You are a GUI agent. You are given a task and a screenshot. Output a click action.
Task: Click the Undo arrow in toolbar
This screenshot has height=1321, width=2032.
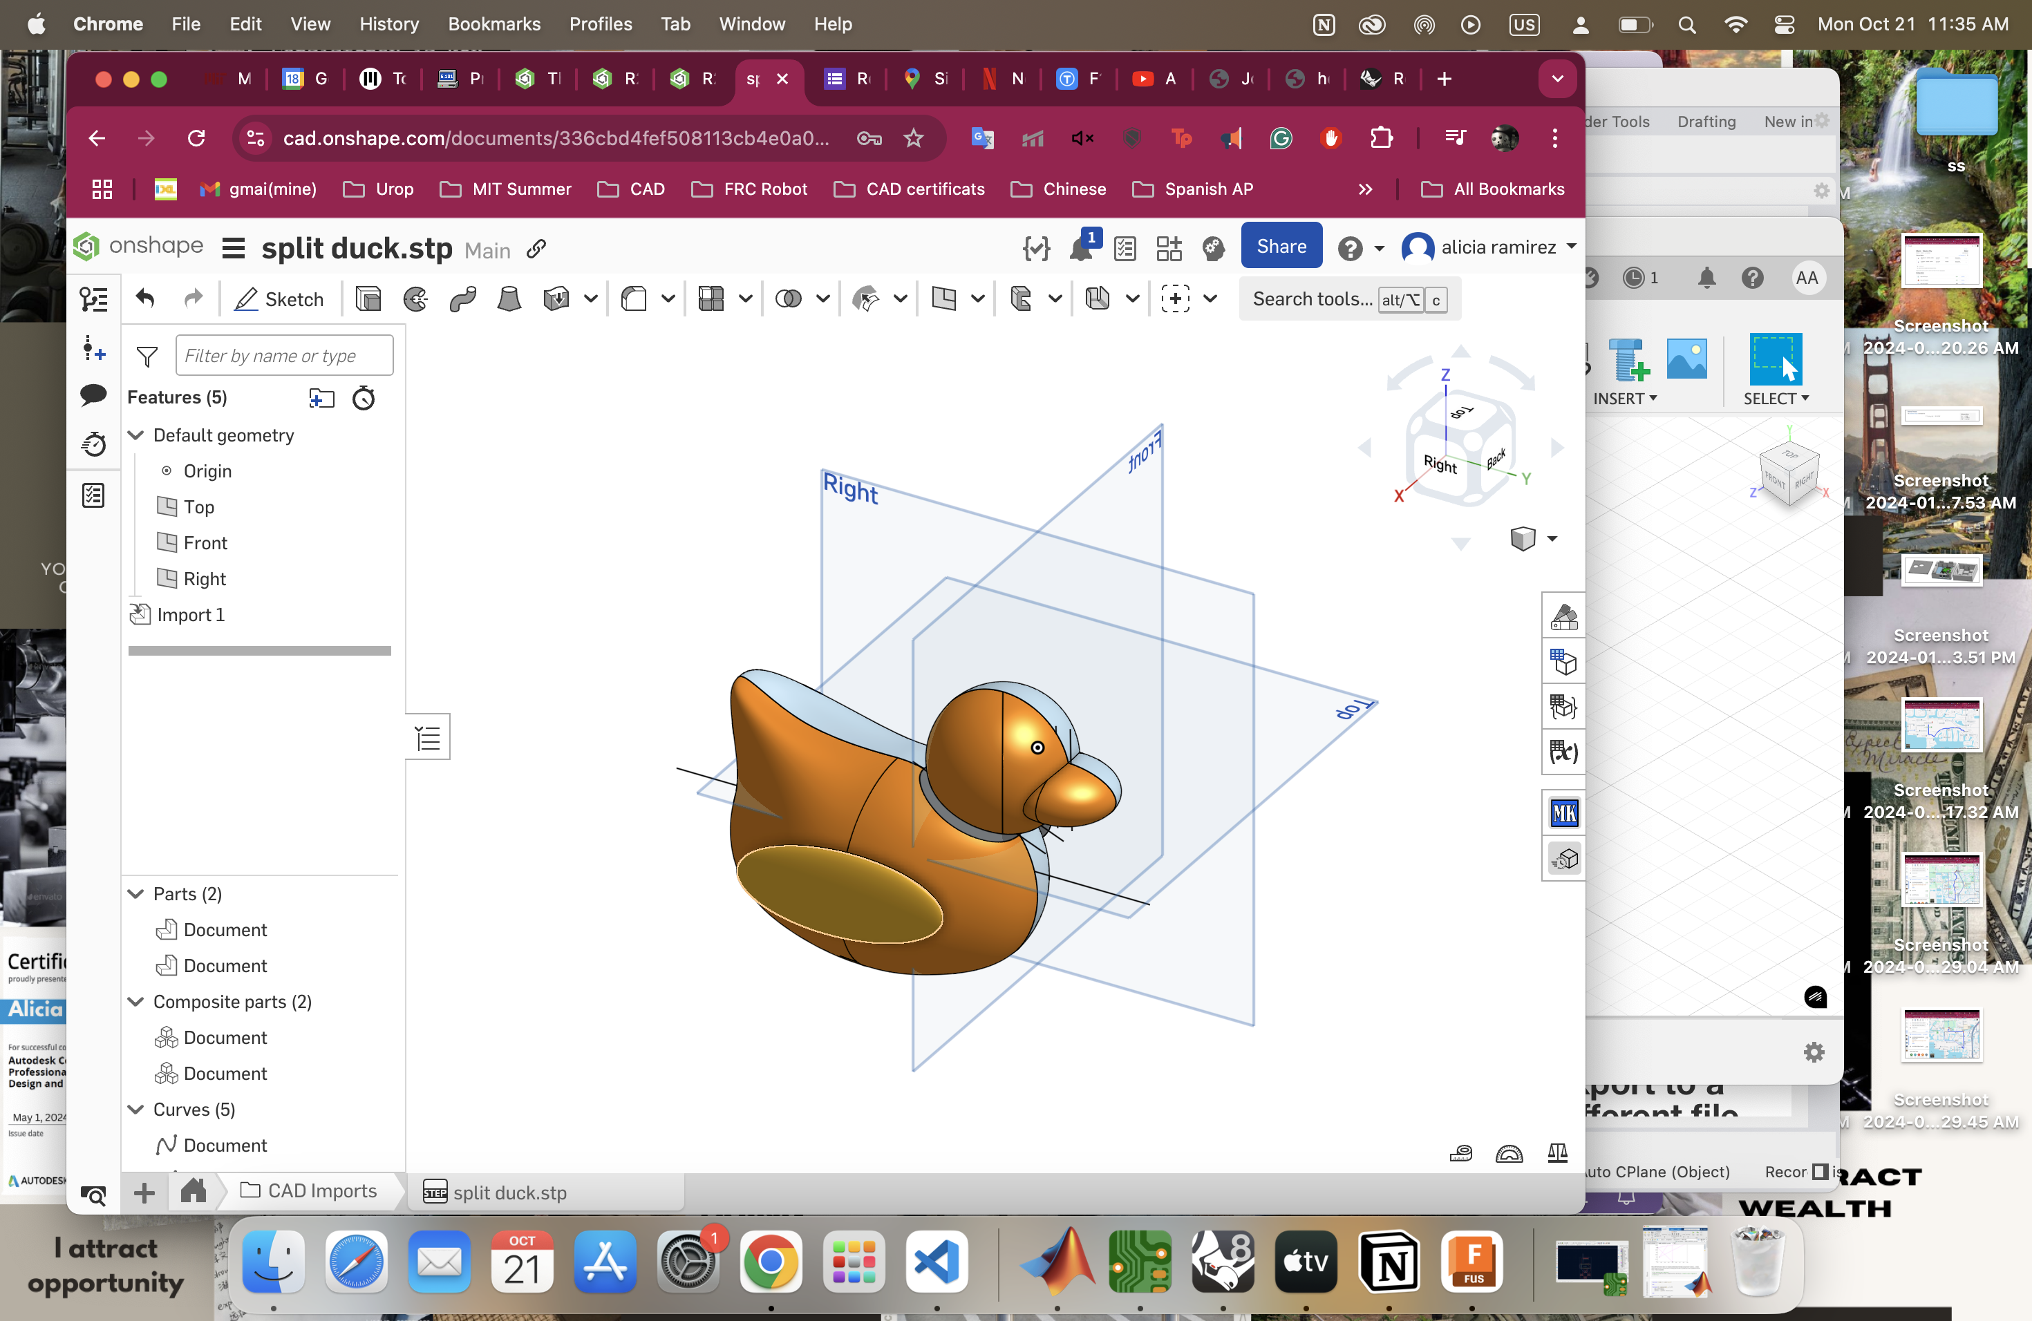pos(146,298)
